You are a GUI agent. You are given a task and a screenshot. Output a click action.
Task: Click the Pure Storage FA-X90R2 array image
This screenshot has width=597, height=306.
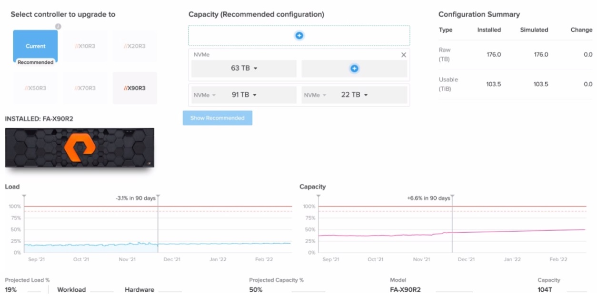pyautogui.click(x=80, y=148)
